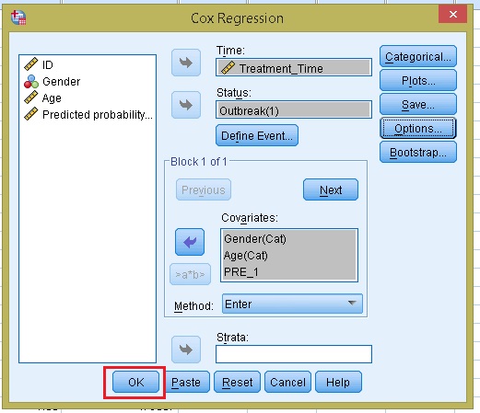Click the nominal icon next to Gender
This screenshot has width=480, height=413.
(31, 82)
